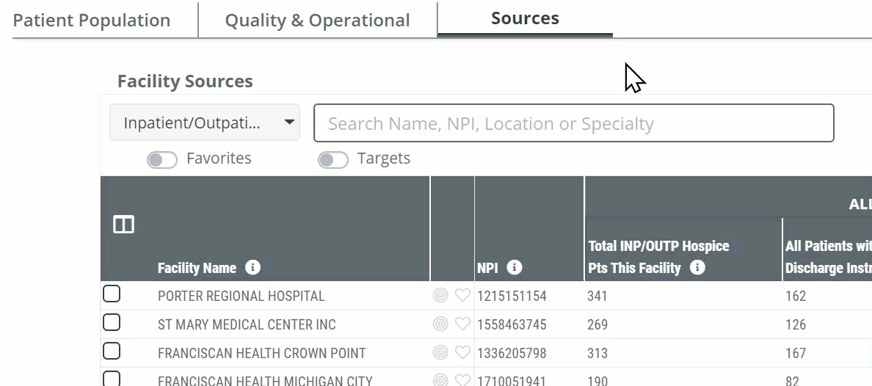Viewport: 872px width, 386px height.
Task: Mark St Mary Medical Center as target
Action: click(440, 324)
